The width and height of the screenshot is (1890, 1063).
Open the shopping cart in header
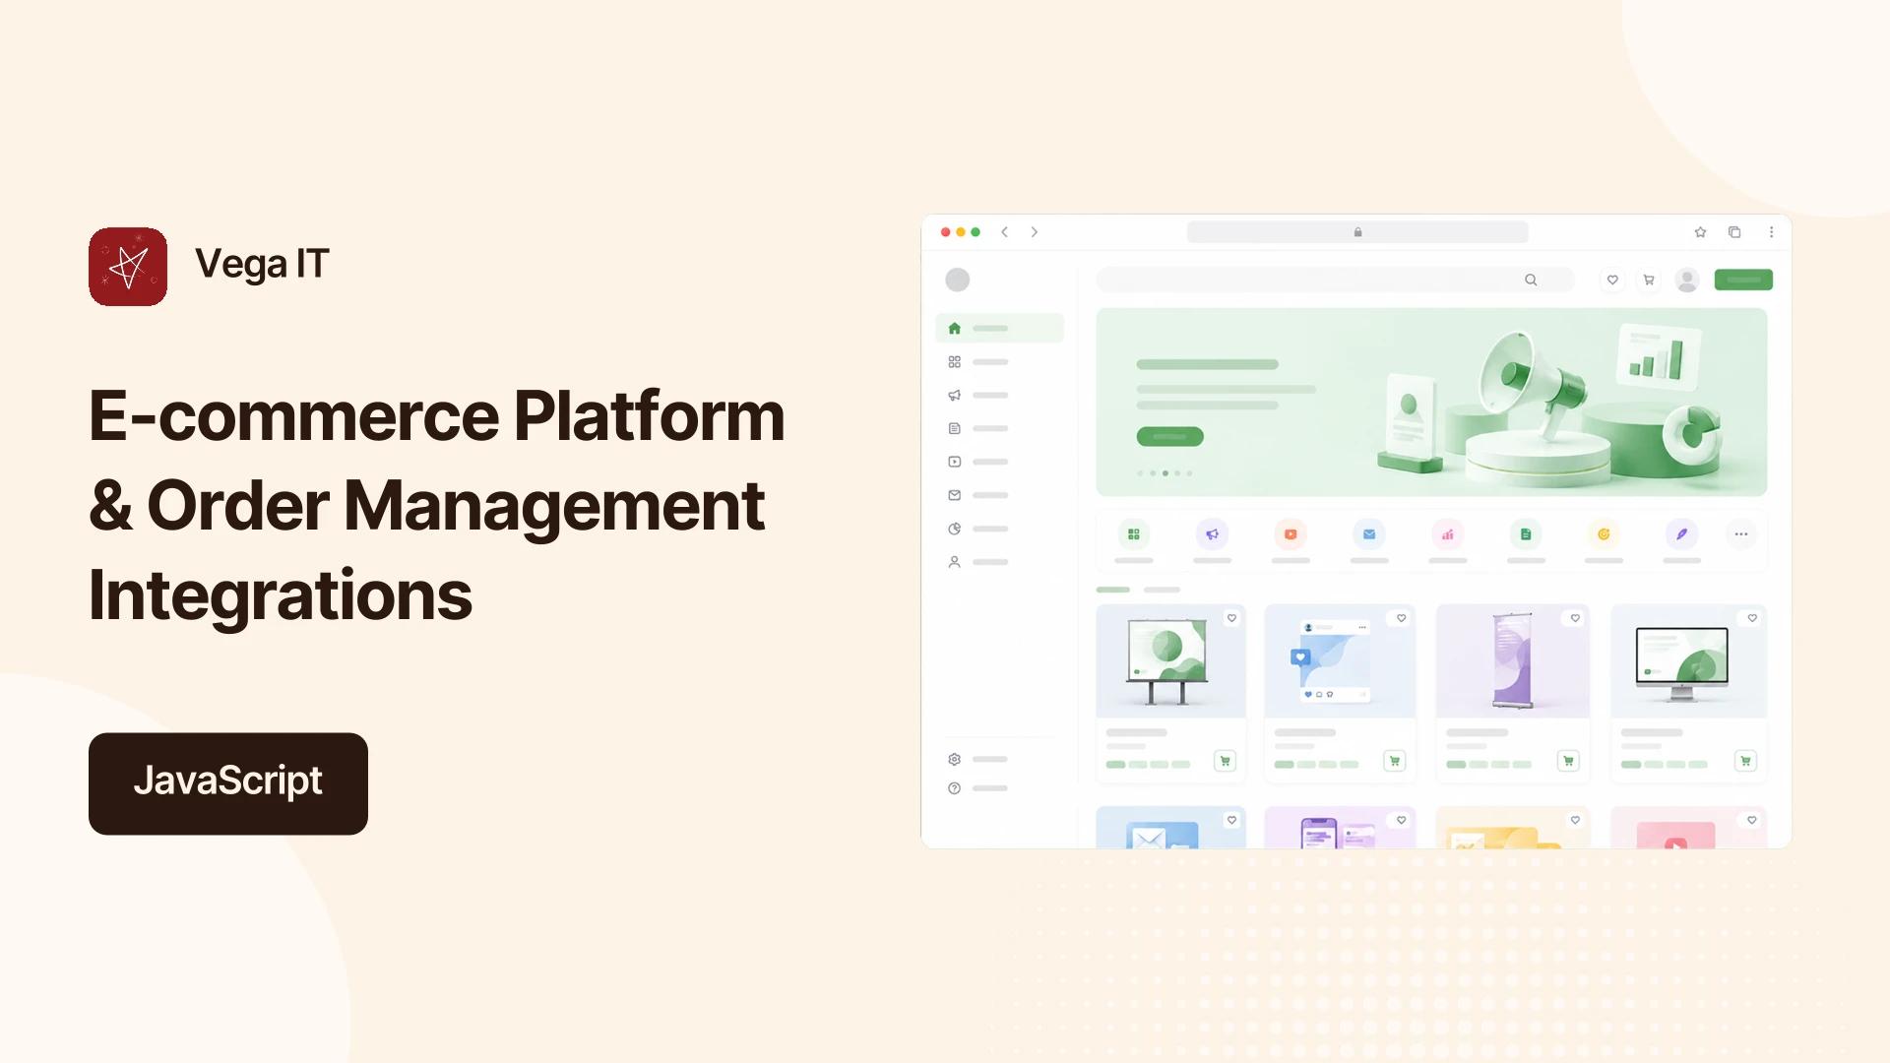point(1649,280)
